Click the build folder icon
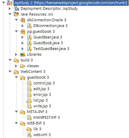Image resolution: width=129 pixels, height=138 pixels. 16,60
